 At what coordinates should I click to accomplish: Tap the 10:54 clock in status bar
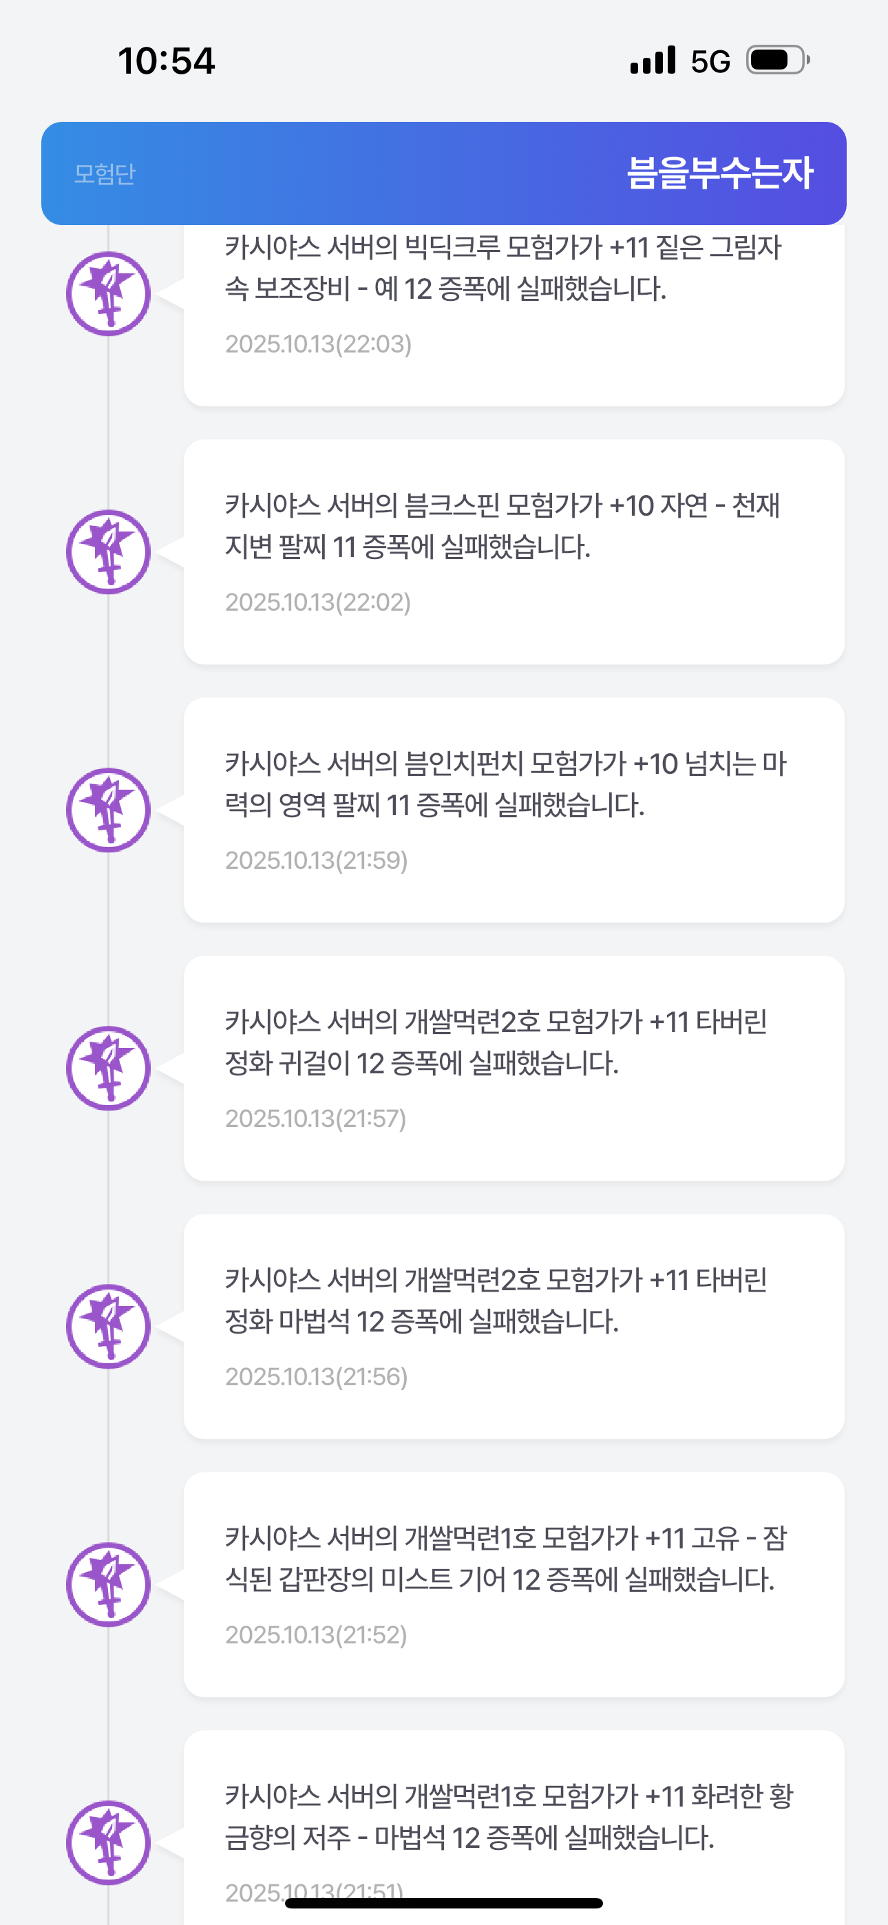(x=166, y=61)
